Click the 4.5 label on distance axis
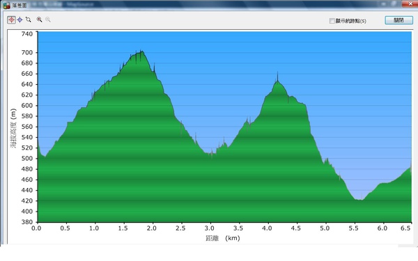 (x=295, y=228)
